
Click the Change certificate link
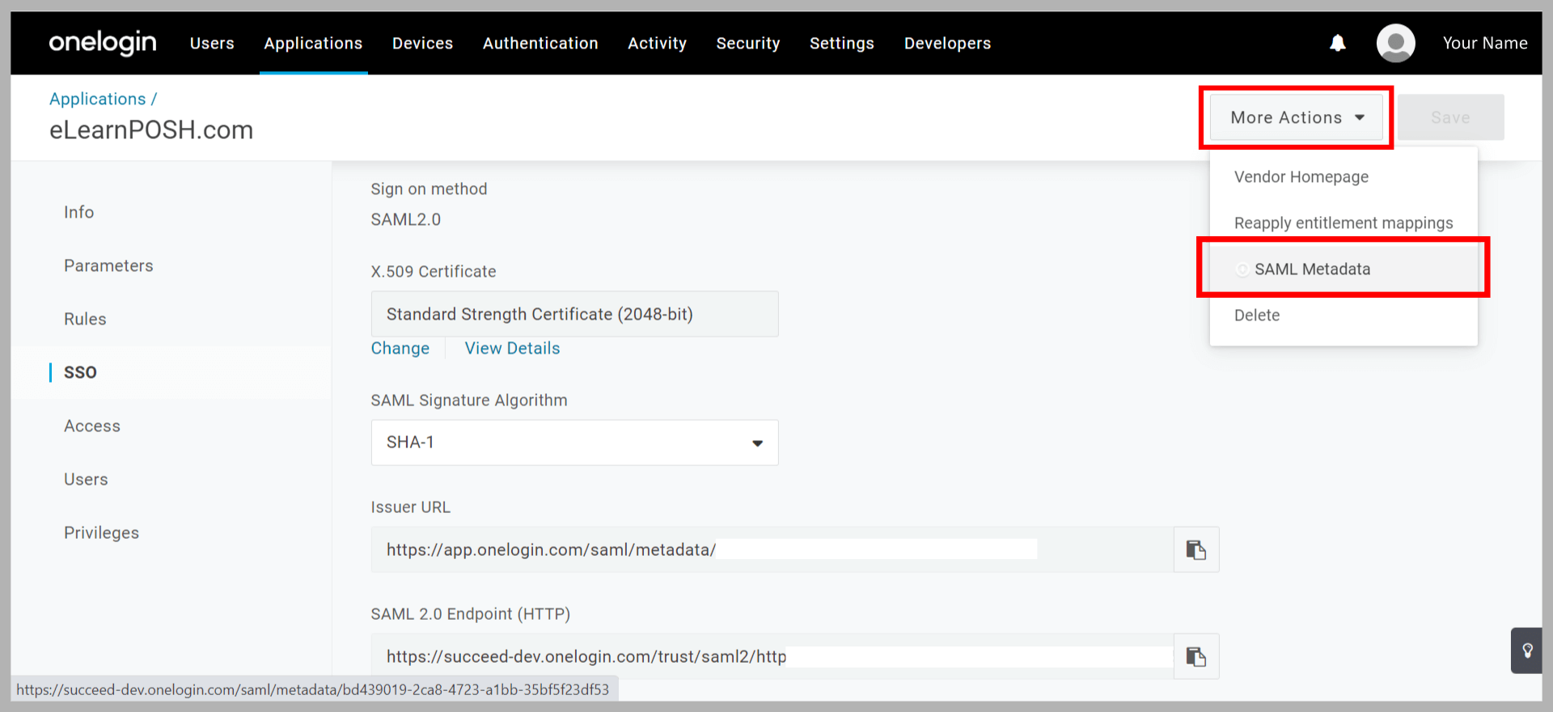click(x=400, y=349)
